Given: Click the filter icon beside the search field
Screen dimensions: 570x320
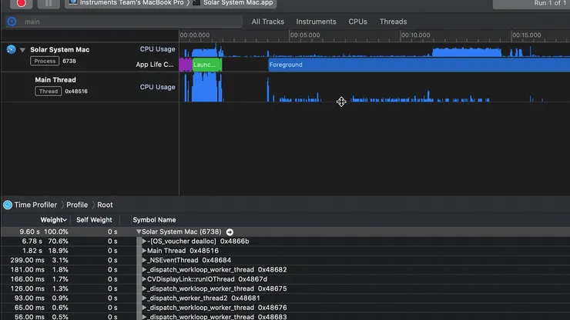Looking at the screenshot, I should click(11, 22).
